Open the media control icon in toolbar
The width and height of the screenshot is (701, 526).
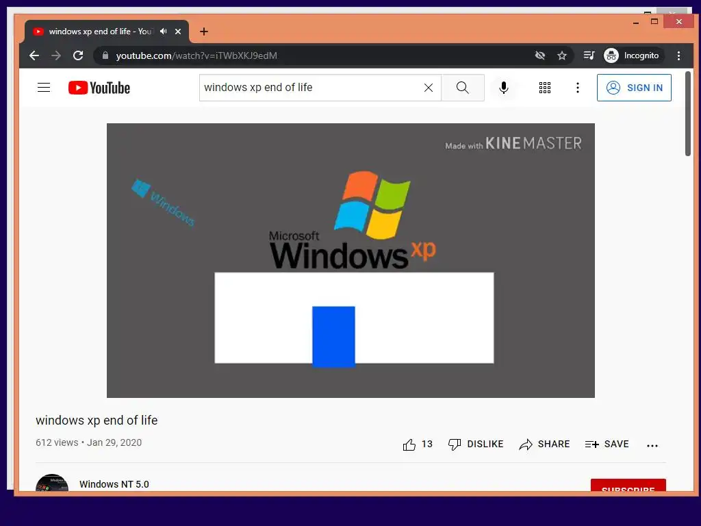589,55
